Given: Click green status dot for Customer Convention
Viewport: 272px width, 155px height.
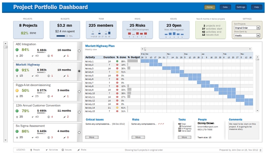Looking at the screenshot, I should coord(17,111).
